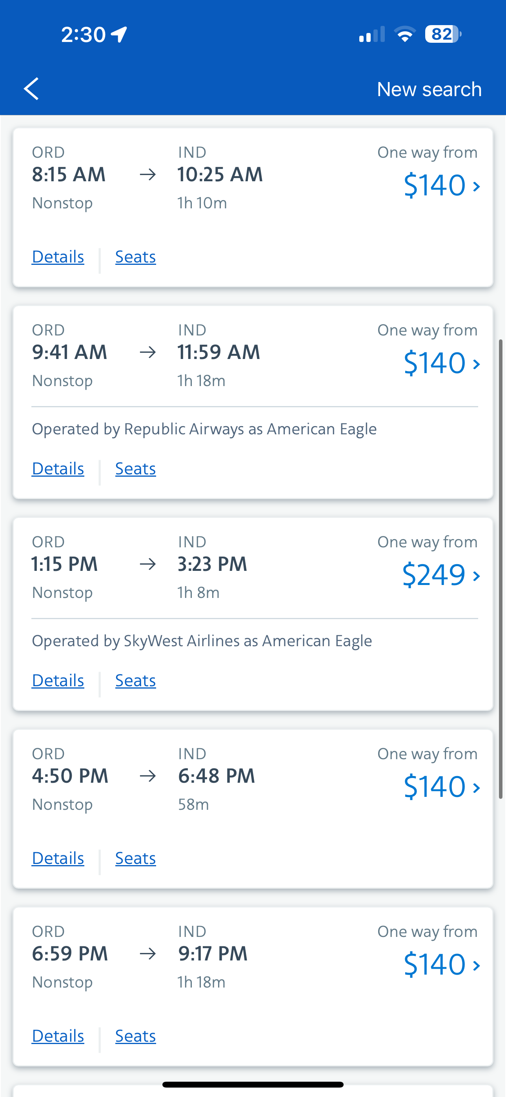Expand the $140 fare for 9:41 AM flight
Viewport: 506px width, 1097px height.
441,363
